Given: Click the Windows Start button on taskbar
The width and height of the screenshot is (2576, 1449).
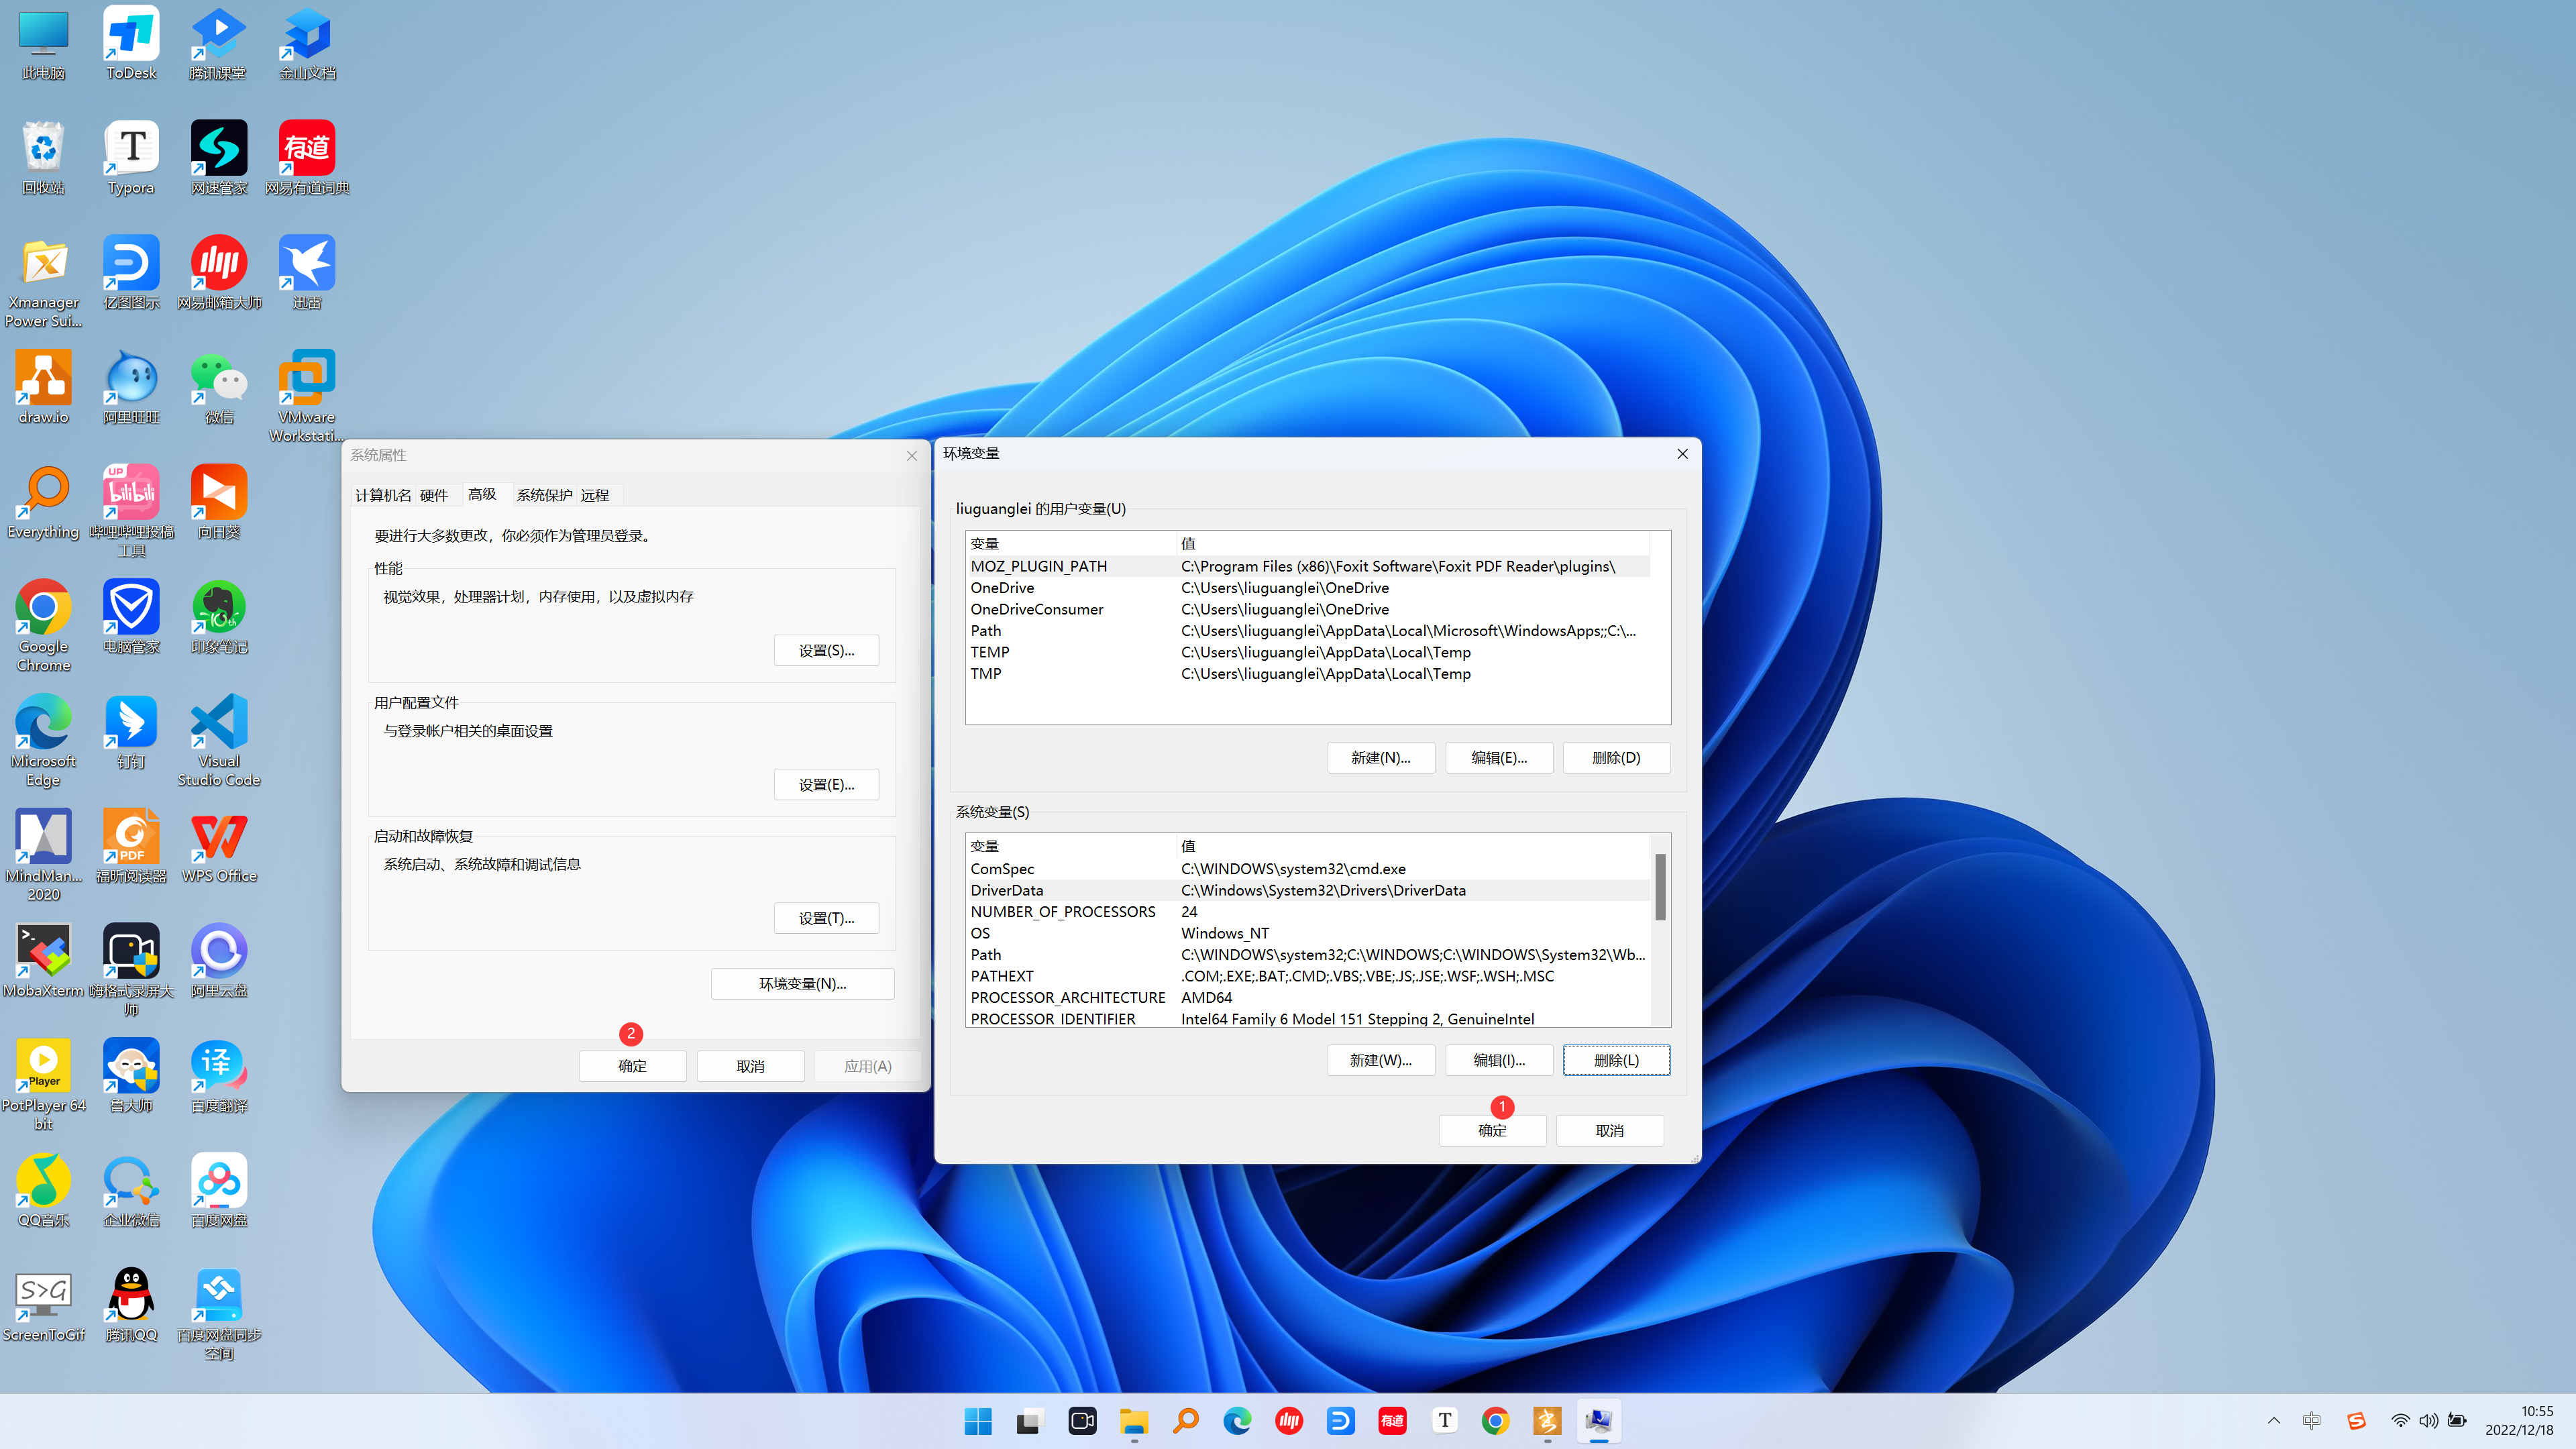Looking at the screenshot, I should [x=978, y=1421].
